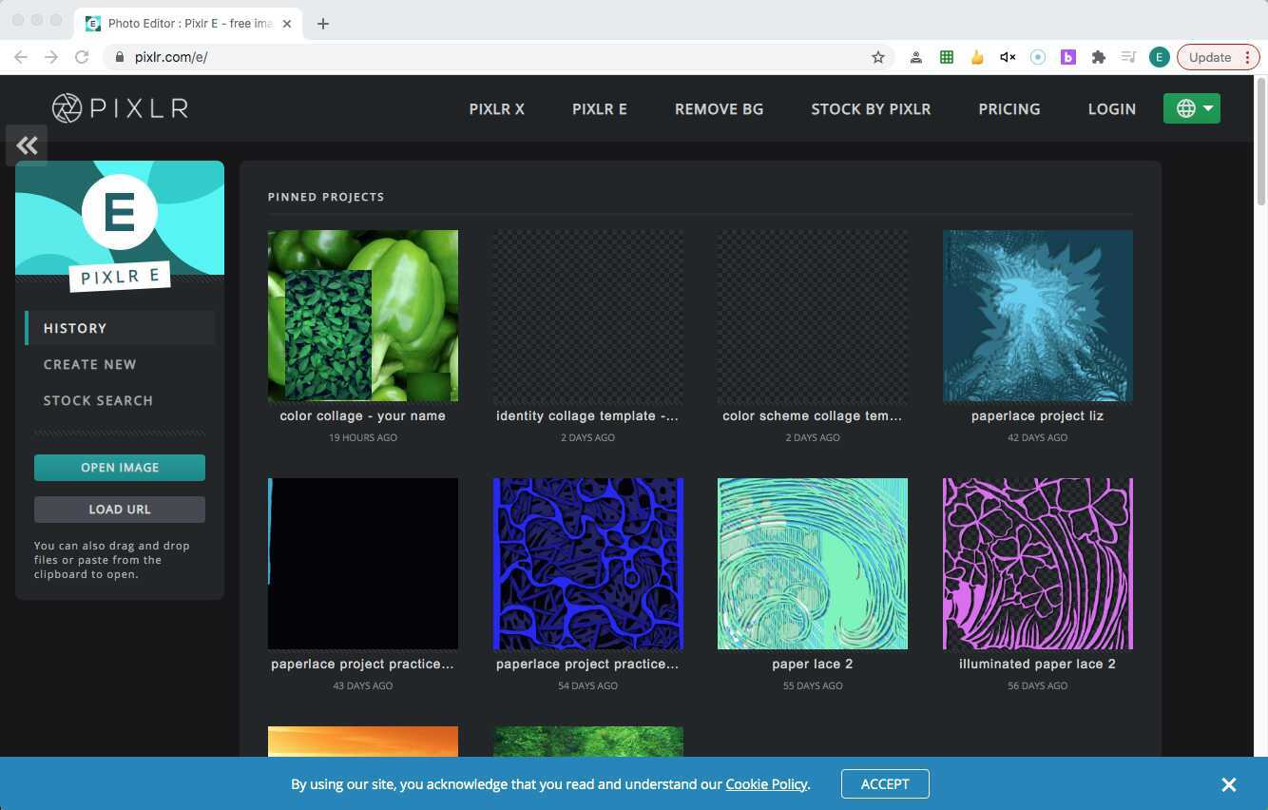Unmute the tab via the speaker icon

tap(1007, 57)
